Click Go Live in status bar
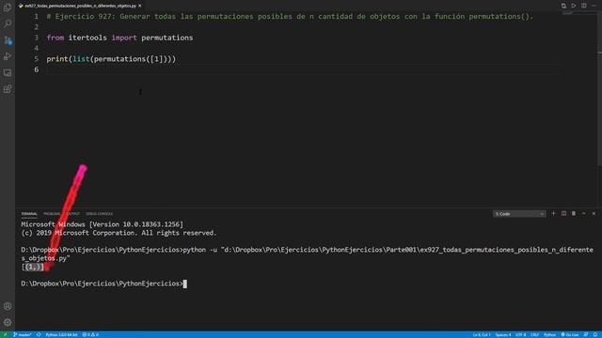 click(570, 334)
